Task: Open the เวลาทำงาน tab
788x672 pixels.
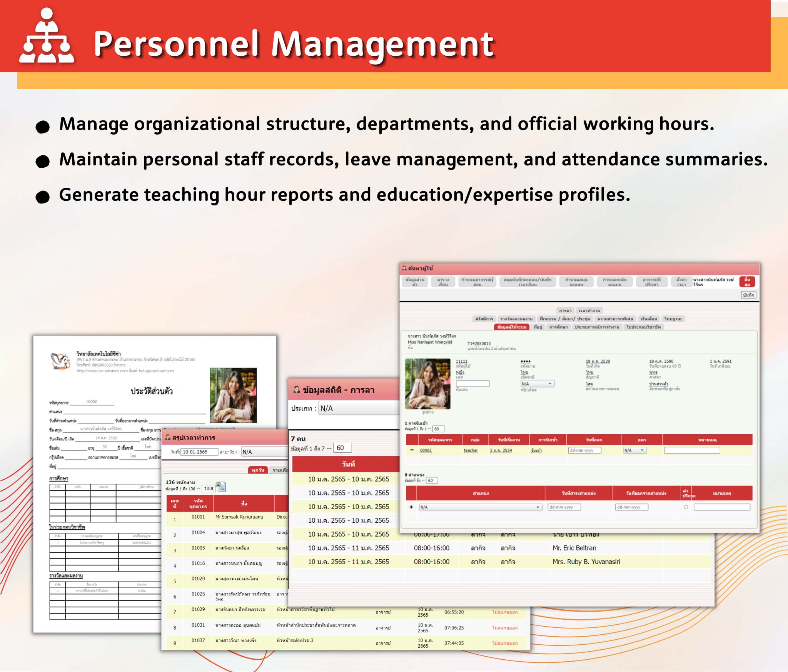Action: click(589, 310)
